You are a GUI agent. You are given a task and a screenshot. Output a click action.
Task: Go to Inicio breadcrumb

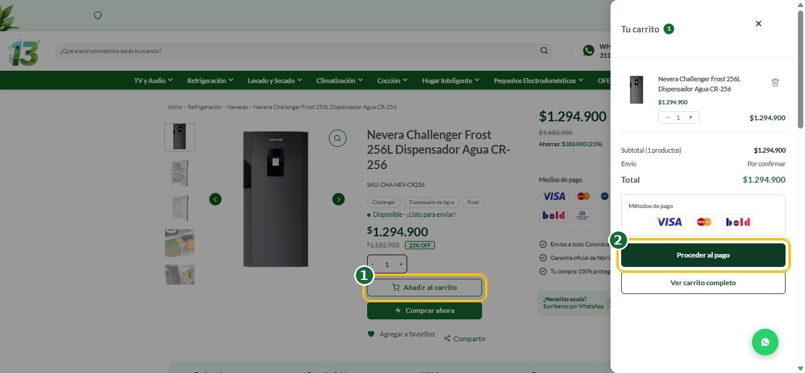(x=175, y=107)
